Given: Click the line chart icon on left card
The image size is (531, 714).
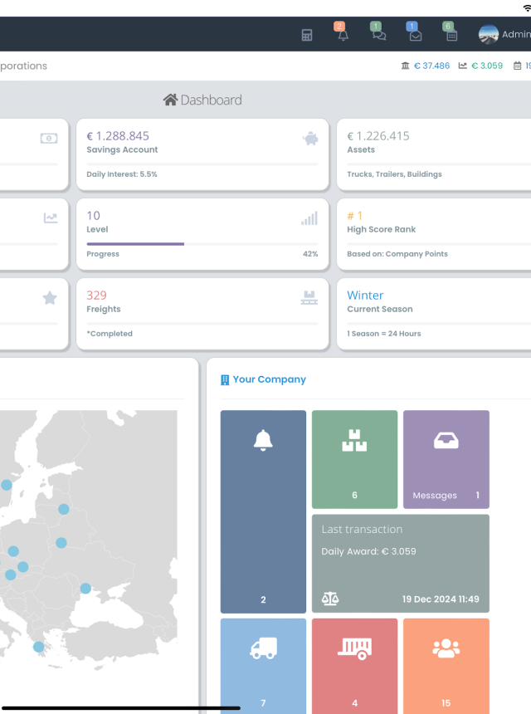Looking at the screenshot, I should click(51, 218).
